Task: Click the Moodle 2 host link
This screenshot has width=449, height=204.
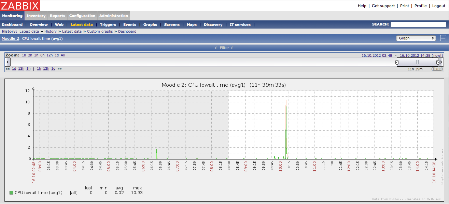Action: [x=11, y=38]
